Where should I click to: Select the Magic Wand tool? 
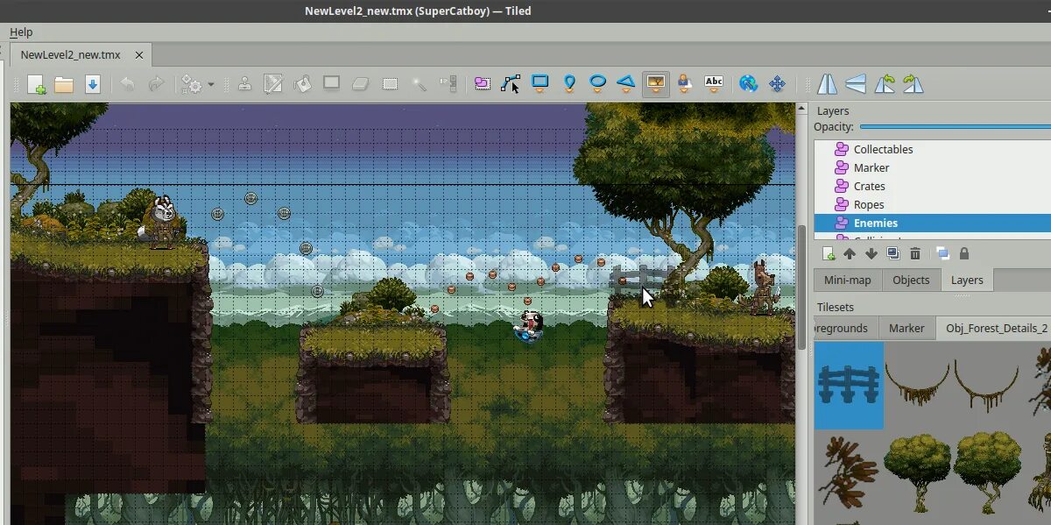pyautogui.click(x=420, y=84)
